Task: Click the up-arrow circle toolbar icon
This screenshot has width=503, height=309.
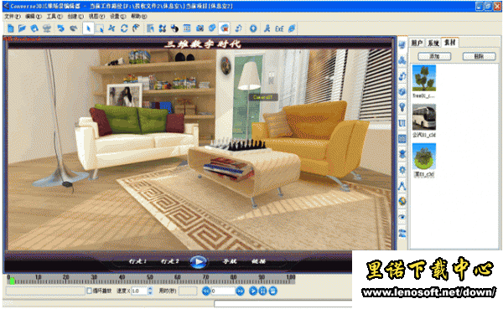Action: (253, 28)
